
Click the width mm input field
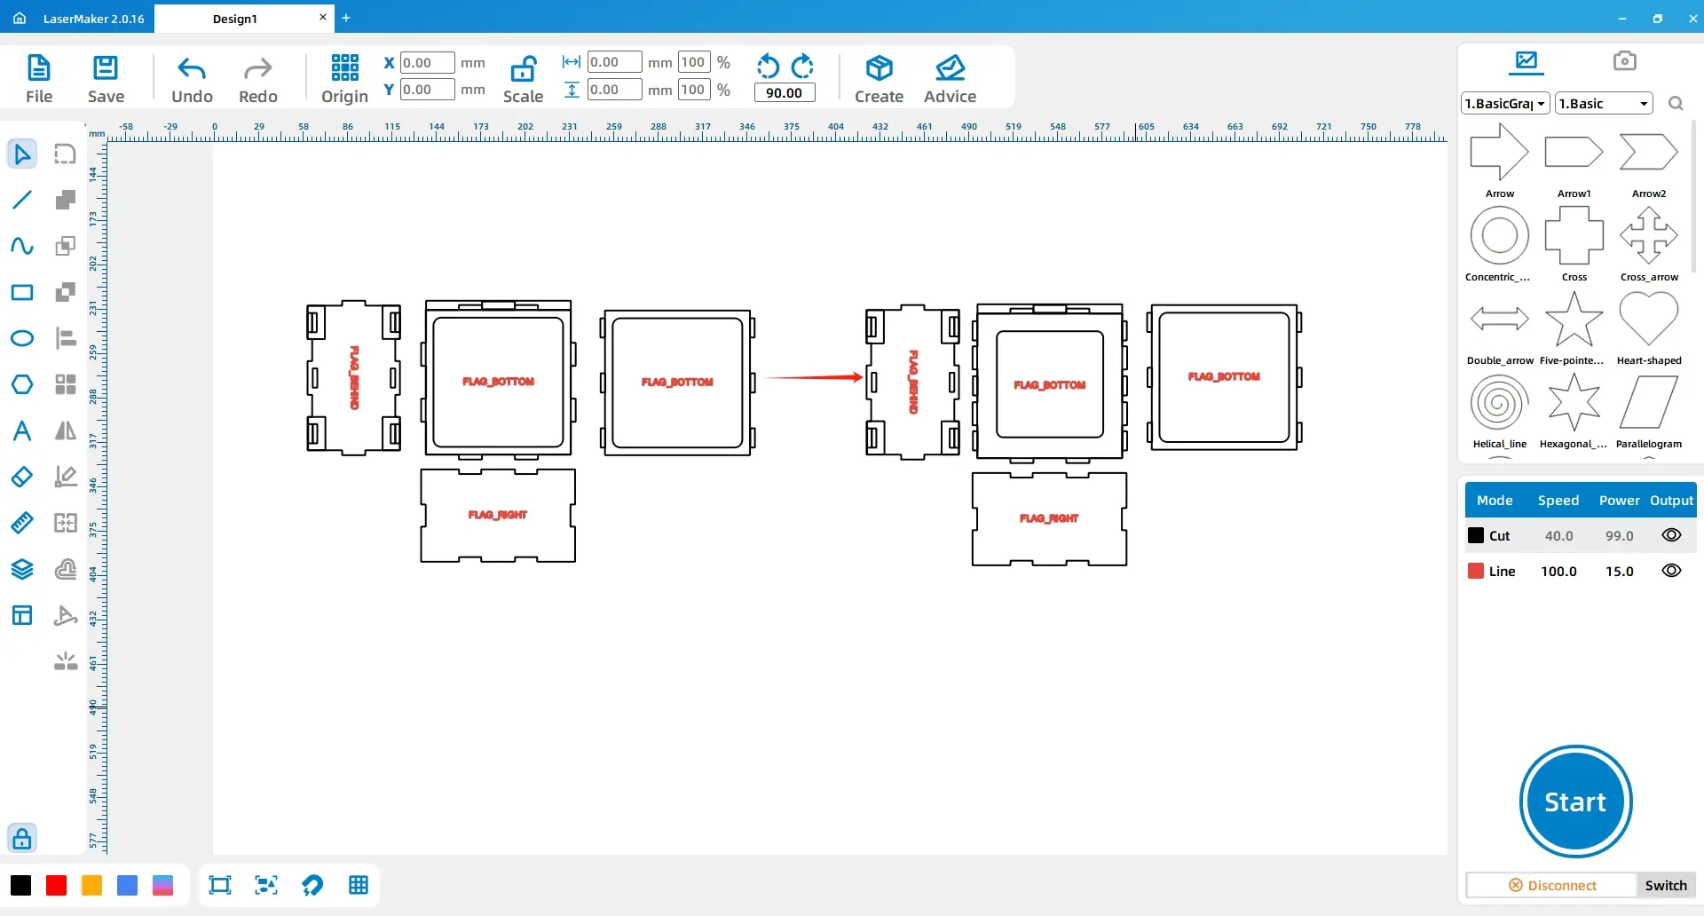point(614,62)
